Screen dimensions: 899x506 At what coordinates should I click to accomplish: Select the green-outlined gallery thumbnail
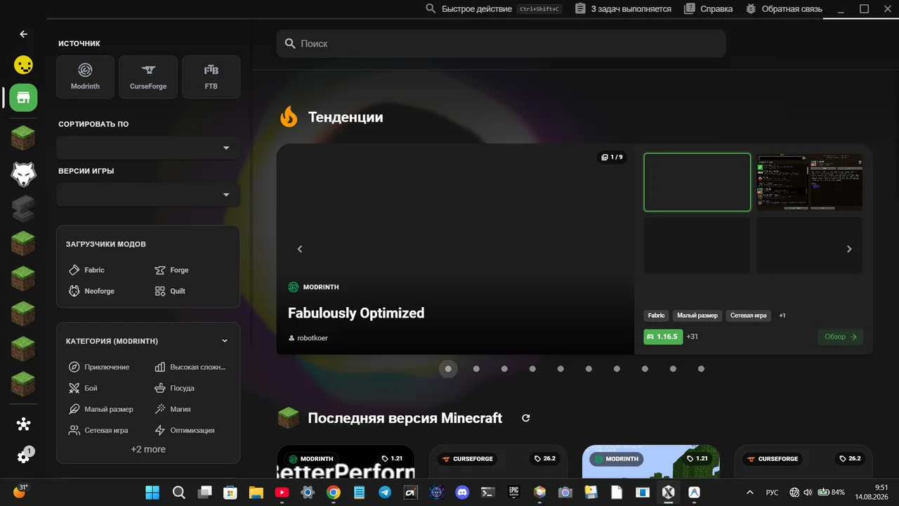(x=697, y=182)
